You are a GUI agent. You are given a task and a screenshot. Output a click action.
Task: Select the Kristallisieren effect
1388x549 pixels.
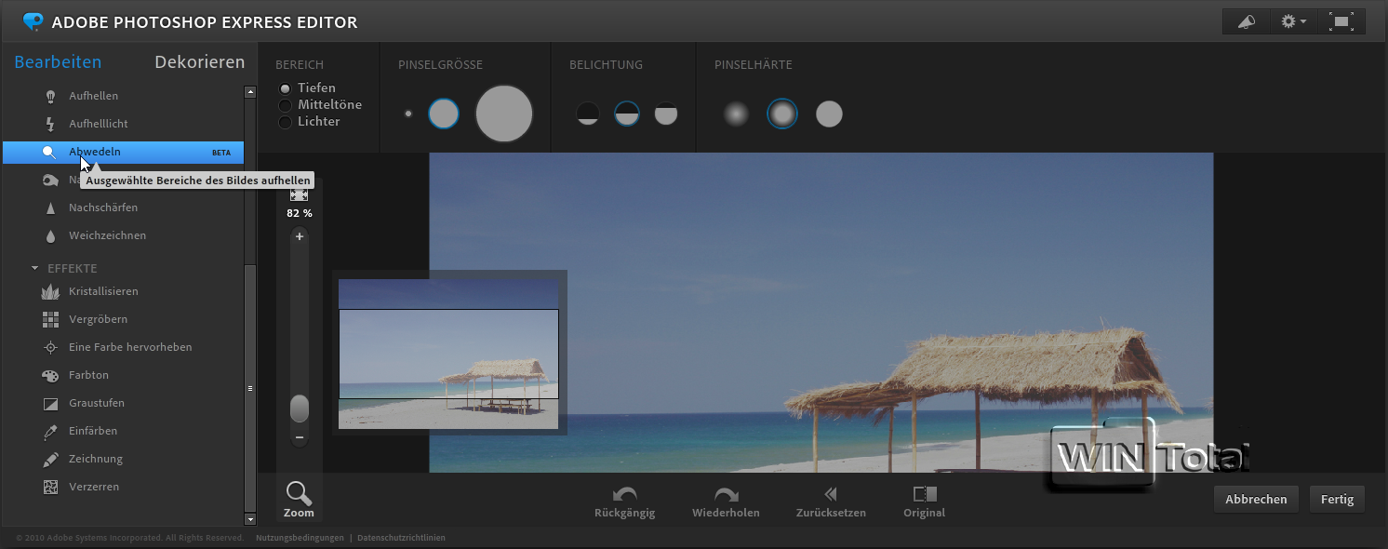[x=102, y=291]
